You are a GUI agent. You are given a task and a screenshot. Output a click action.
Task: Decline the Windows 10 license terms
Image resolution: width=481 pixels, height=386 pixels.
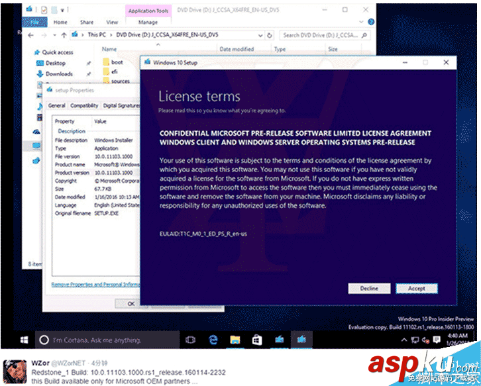369,289
